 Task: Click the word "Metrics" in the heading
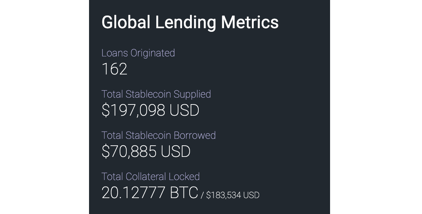pyautogui.click(x=250, y=22)
